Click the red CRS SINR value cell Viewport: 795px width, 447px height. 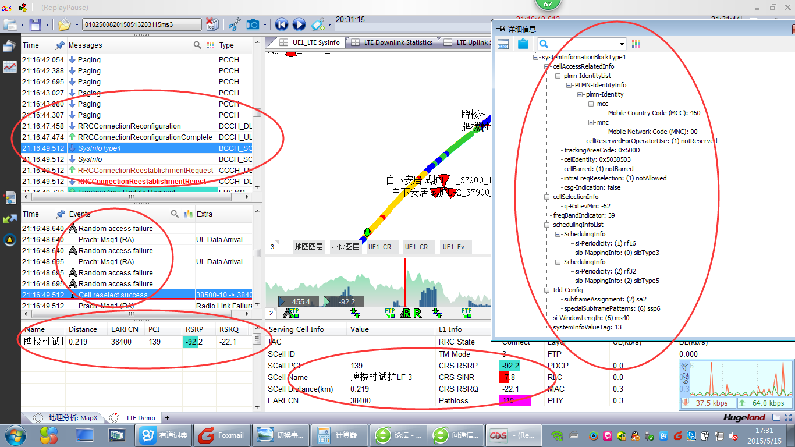pos(505,377)
